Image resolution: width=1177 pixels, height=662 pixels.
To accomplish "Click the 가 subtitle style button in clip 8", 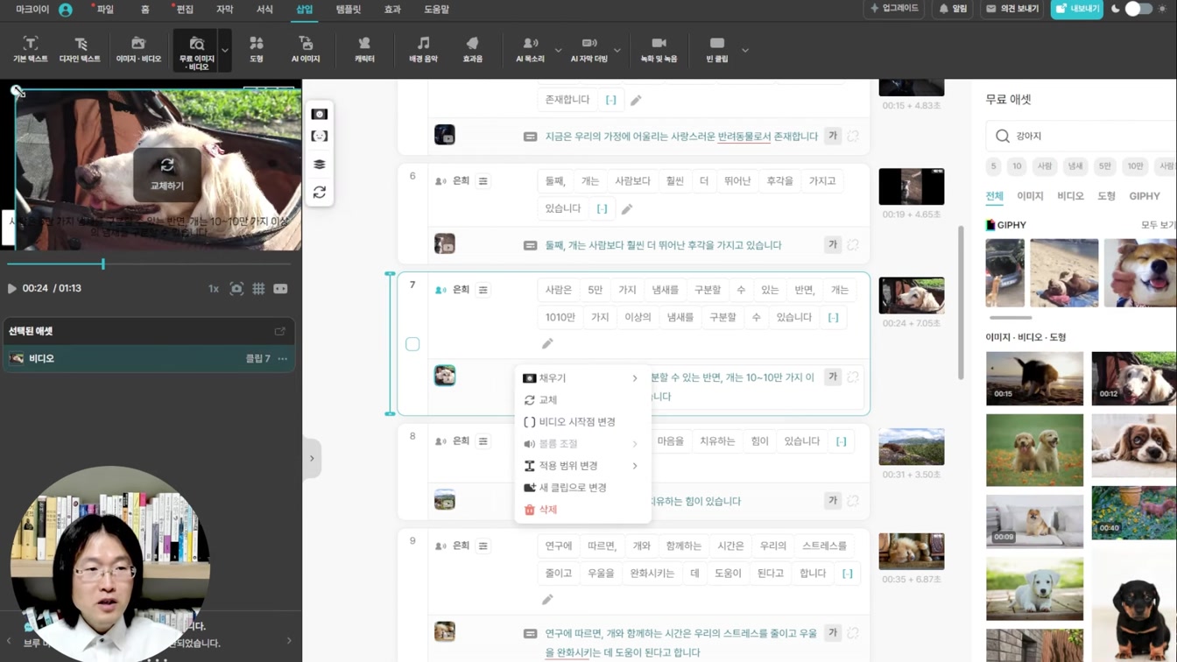I will pos(833,501).
